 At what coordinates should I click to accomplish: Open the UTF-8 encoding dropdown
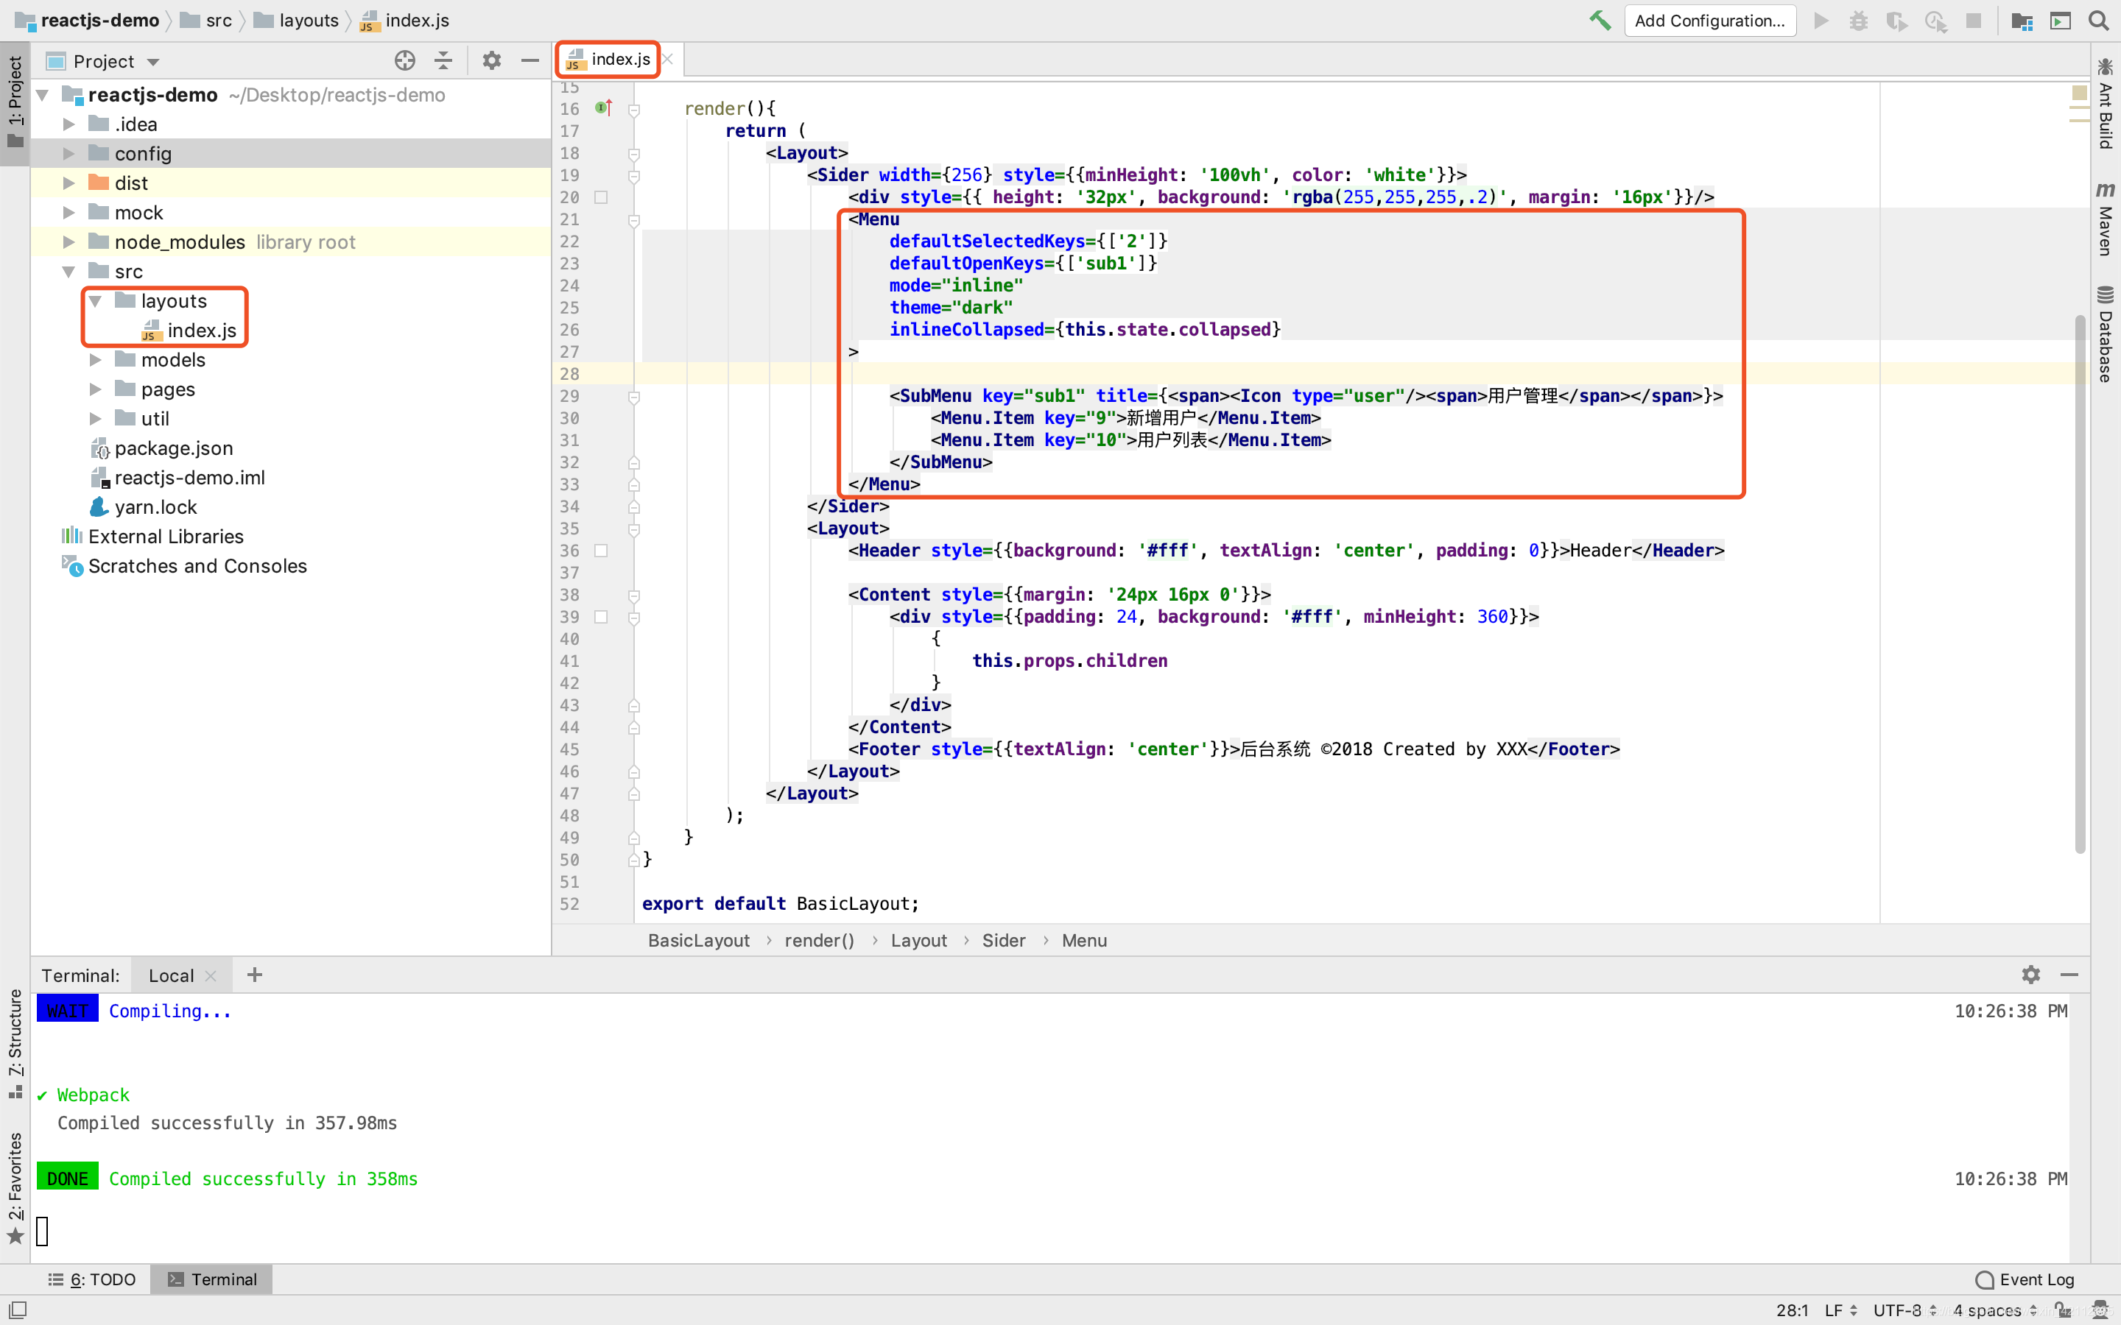click(1904, 1310)
